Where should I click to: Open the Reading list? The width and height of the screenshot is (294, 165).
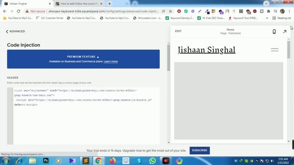[x=282, y=18]
